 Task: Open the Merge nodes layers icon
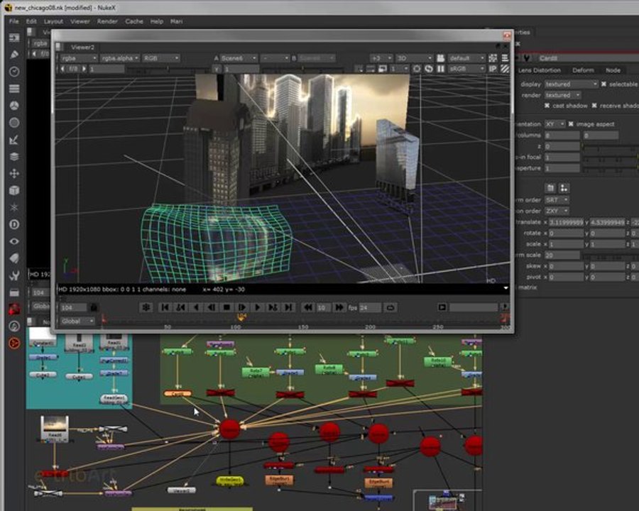pyautogui.click(x=14, y=156)
